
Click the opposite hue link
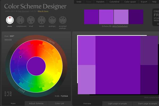click(8, 39)
